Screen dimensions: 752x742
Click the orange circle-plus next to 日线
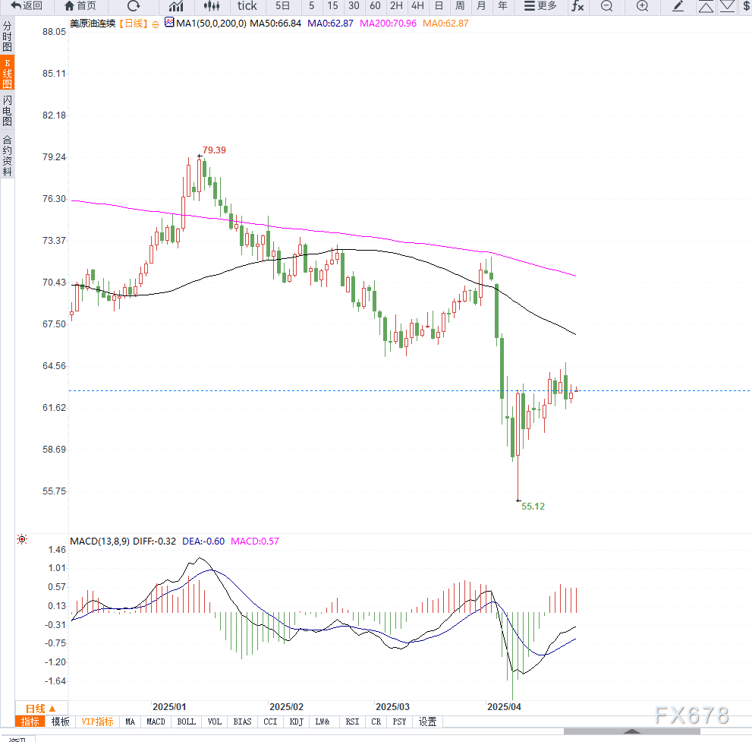point(156,24)
